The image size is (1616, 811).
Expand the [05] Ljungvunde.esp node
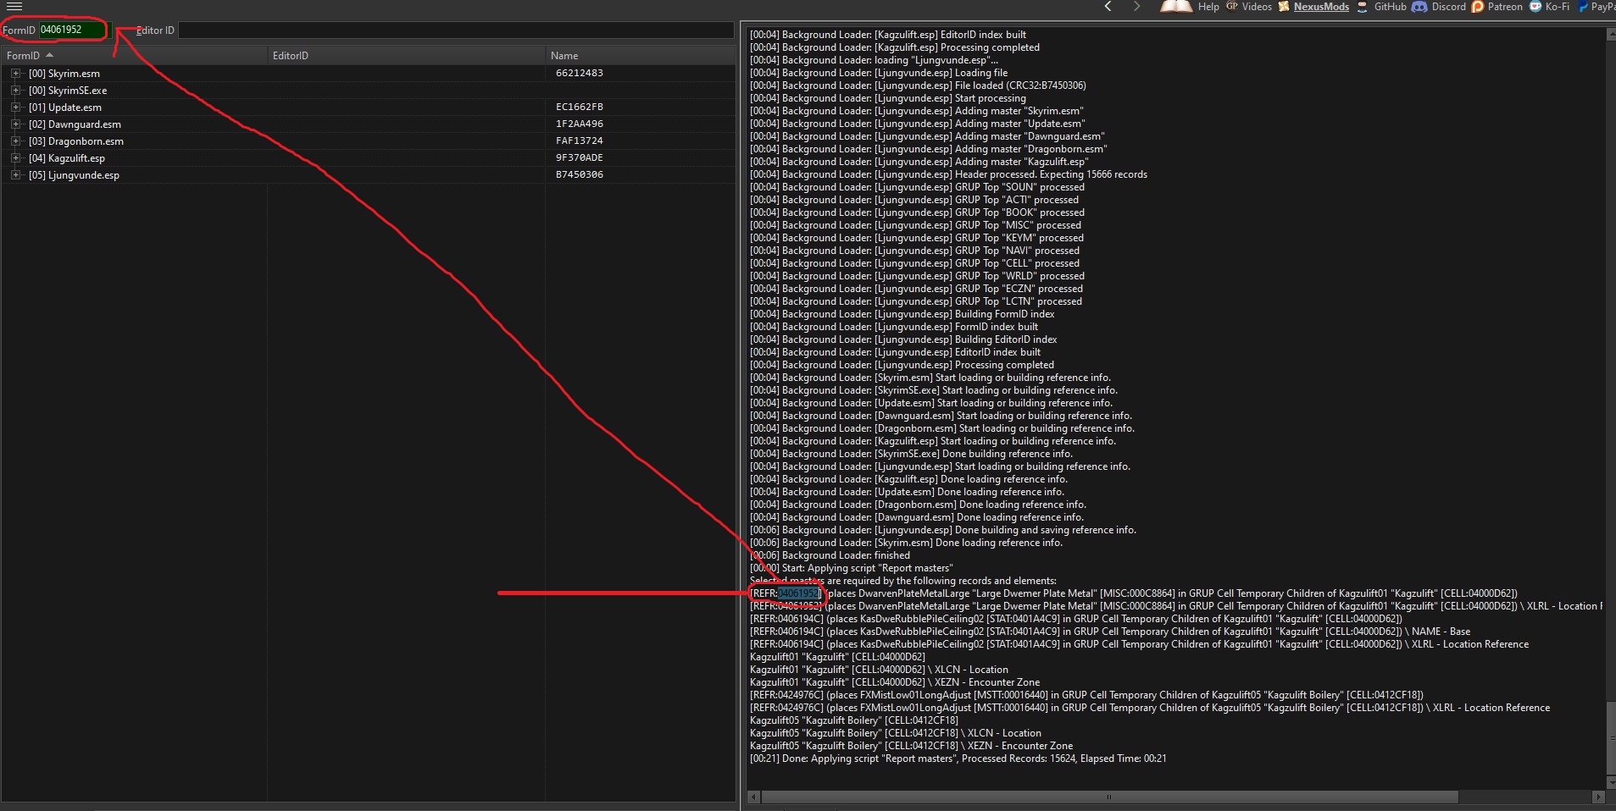pyautogui.click(x=15, y=175)
